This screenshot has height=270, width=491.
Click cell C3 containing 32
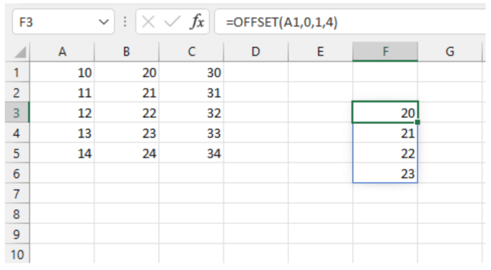pyautogui.click(x=192, y=112)
